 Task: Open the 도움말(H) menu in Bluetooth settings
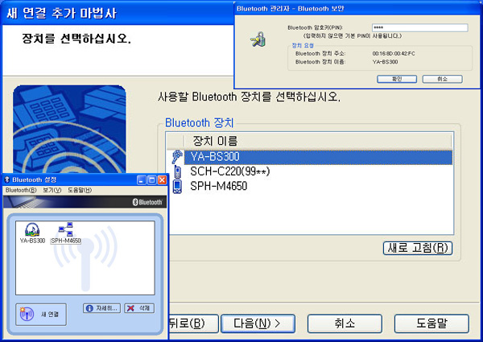[80, 190]
